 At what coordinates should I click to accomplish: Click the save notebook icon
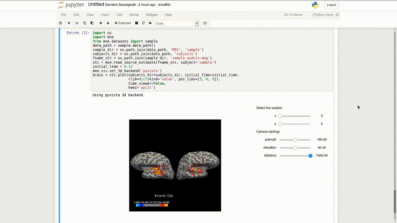[60, 23]
